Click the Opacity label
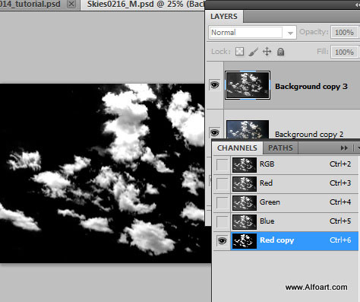Viewport: 360px width, 302px height. 314,32
